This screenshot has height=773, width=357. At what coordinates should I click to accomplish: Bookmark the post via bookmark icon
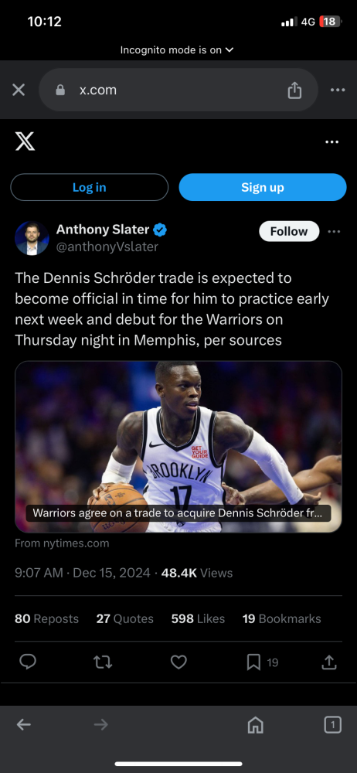point(253,662)
